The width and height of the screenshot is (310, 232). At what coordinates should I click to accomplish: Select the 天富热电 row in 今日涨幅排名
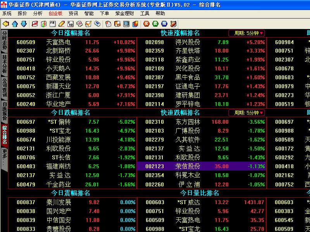(73, 42)
